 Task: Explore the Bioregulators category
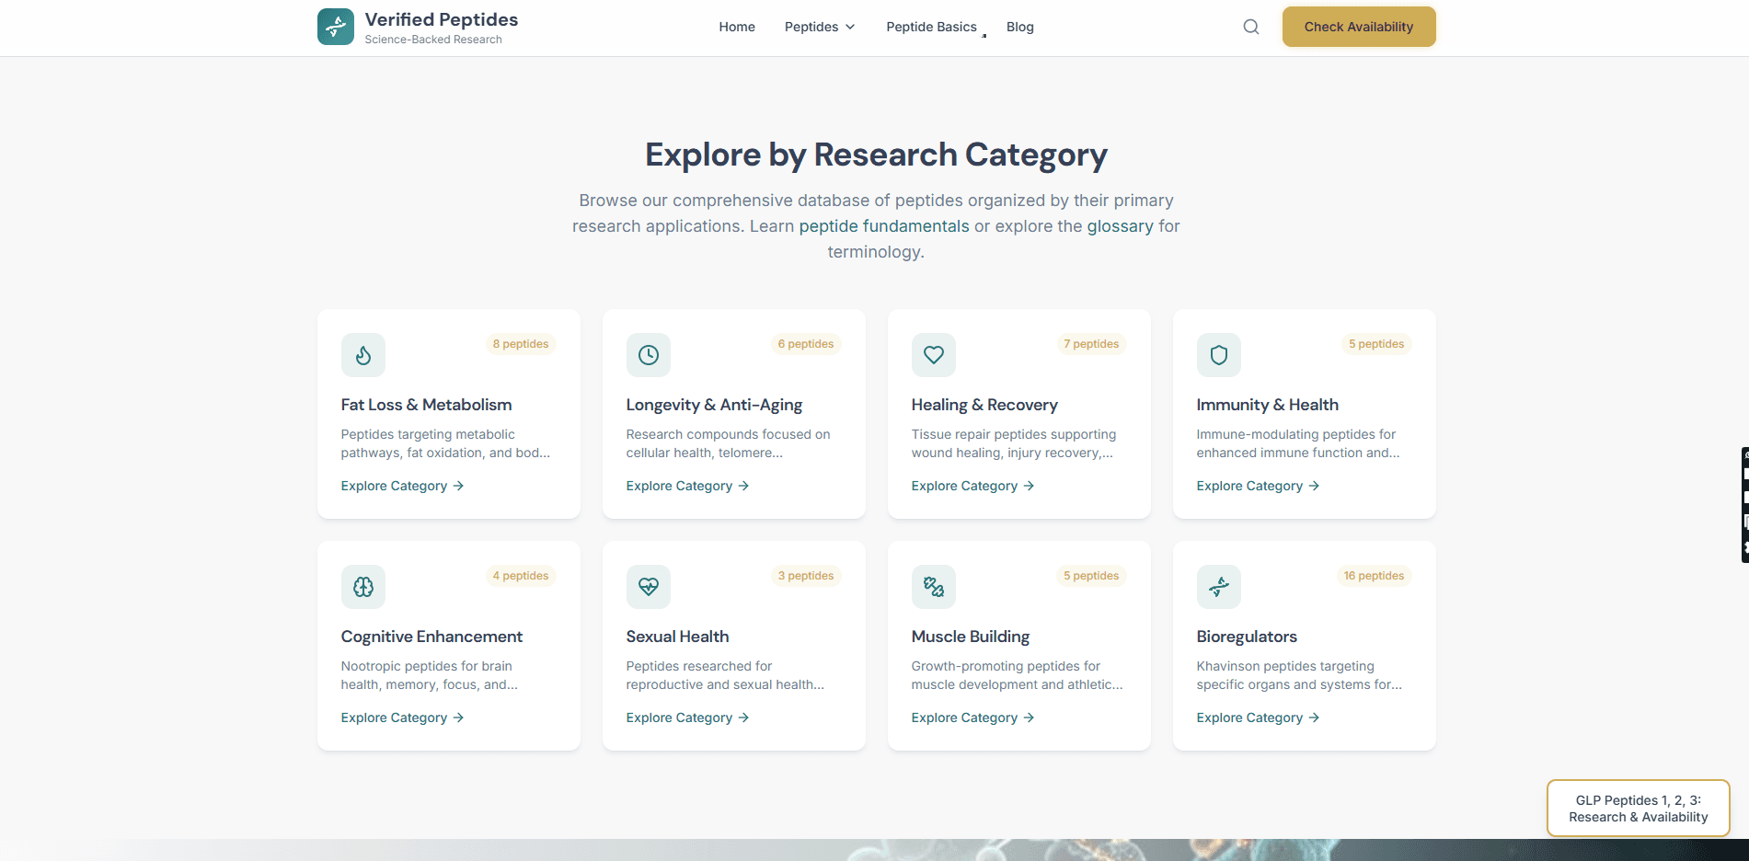pyautogui.click(x=1258, y=717)
